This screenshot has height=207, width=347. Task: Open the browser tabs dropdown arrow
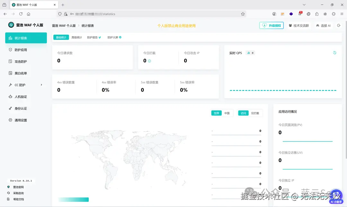(x=304, y=5)
